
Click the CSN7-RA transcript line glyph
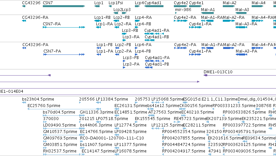point(64,27)
